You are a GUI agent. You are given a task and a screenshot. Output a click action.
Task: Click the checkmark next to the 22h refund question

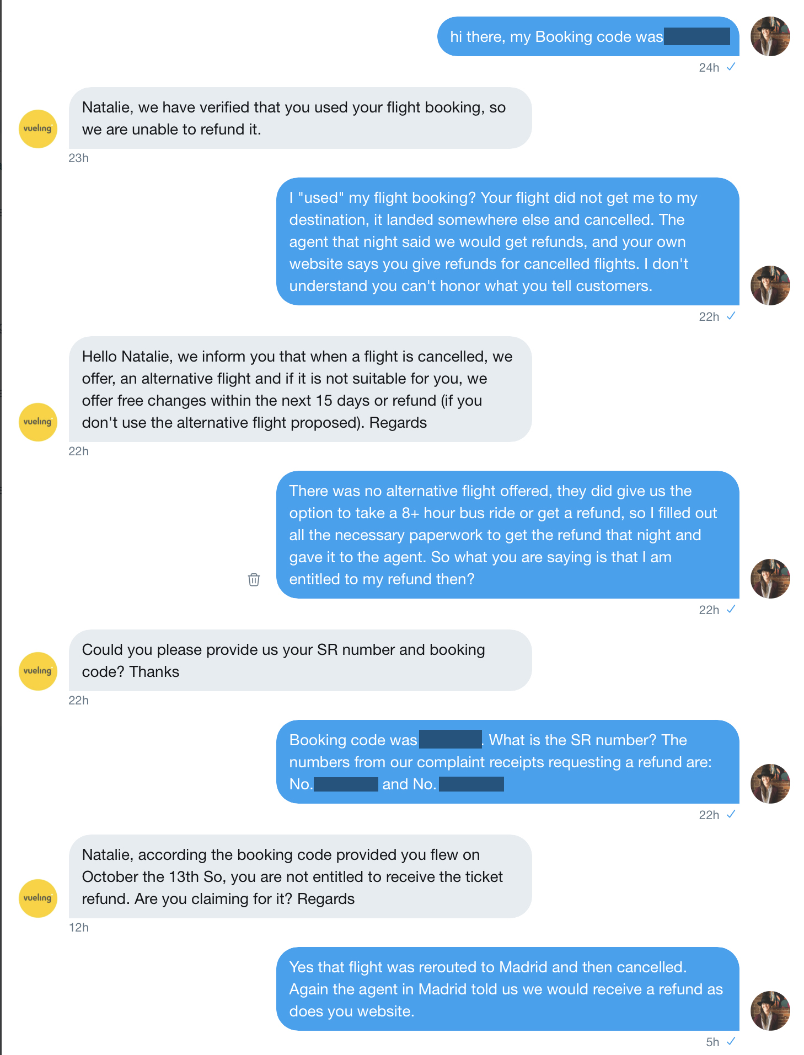tap(732, 609)
